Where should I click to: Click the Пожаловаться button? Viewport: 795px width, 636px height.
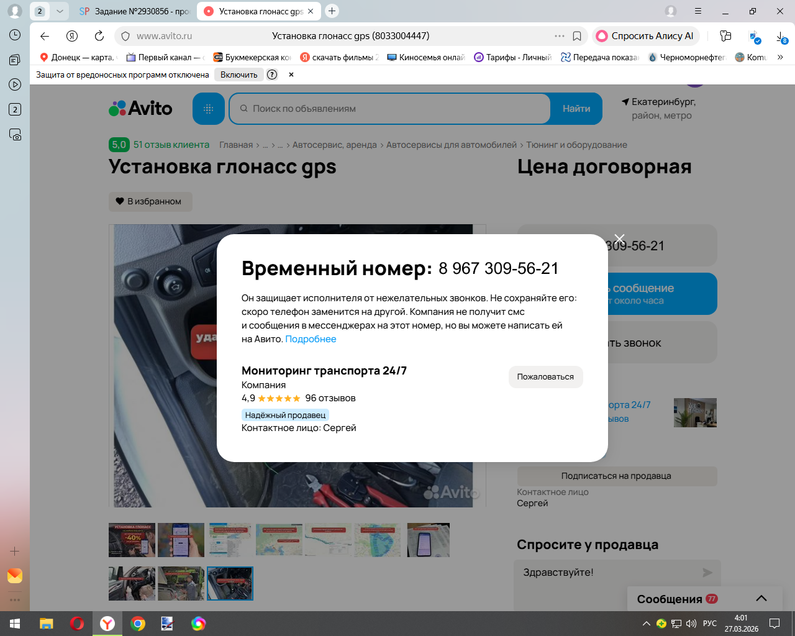545,377
